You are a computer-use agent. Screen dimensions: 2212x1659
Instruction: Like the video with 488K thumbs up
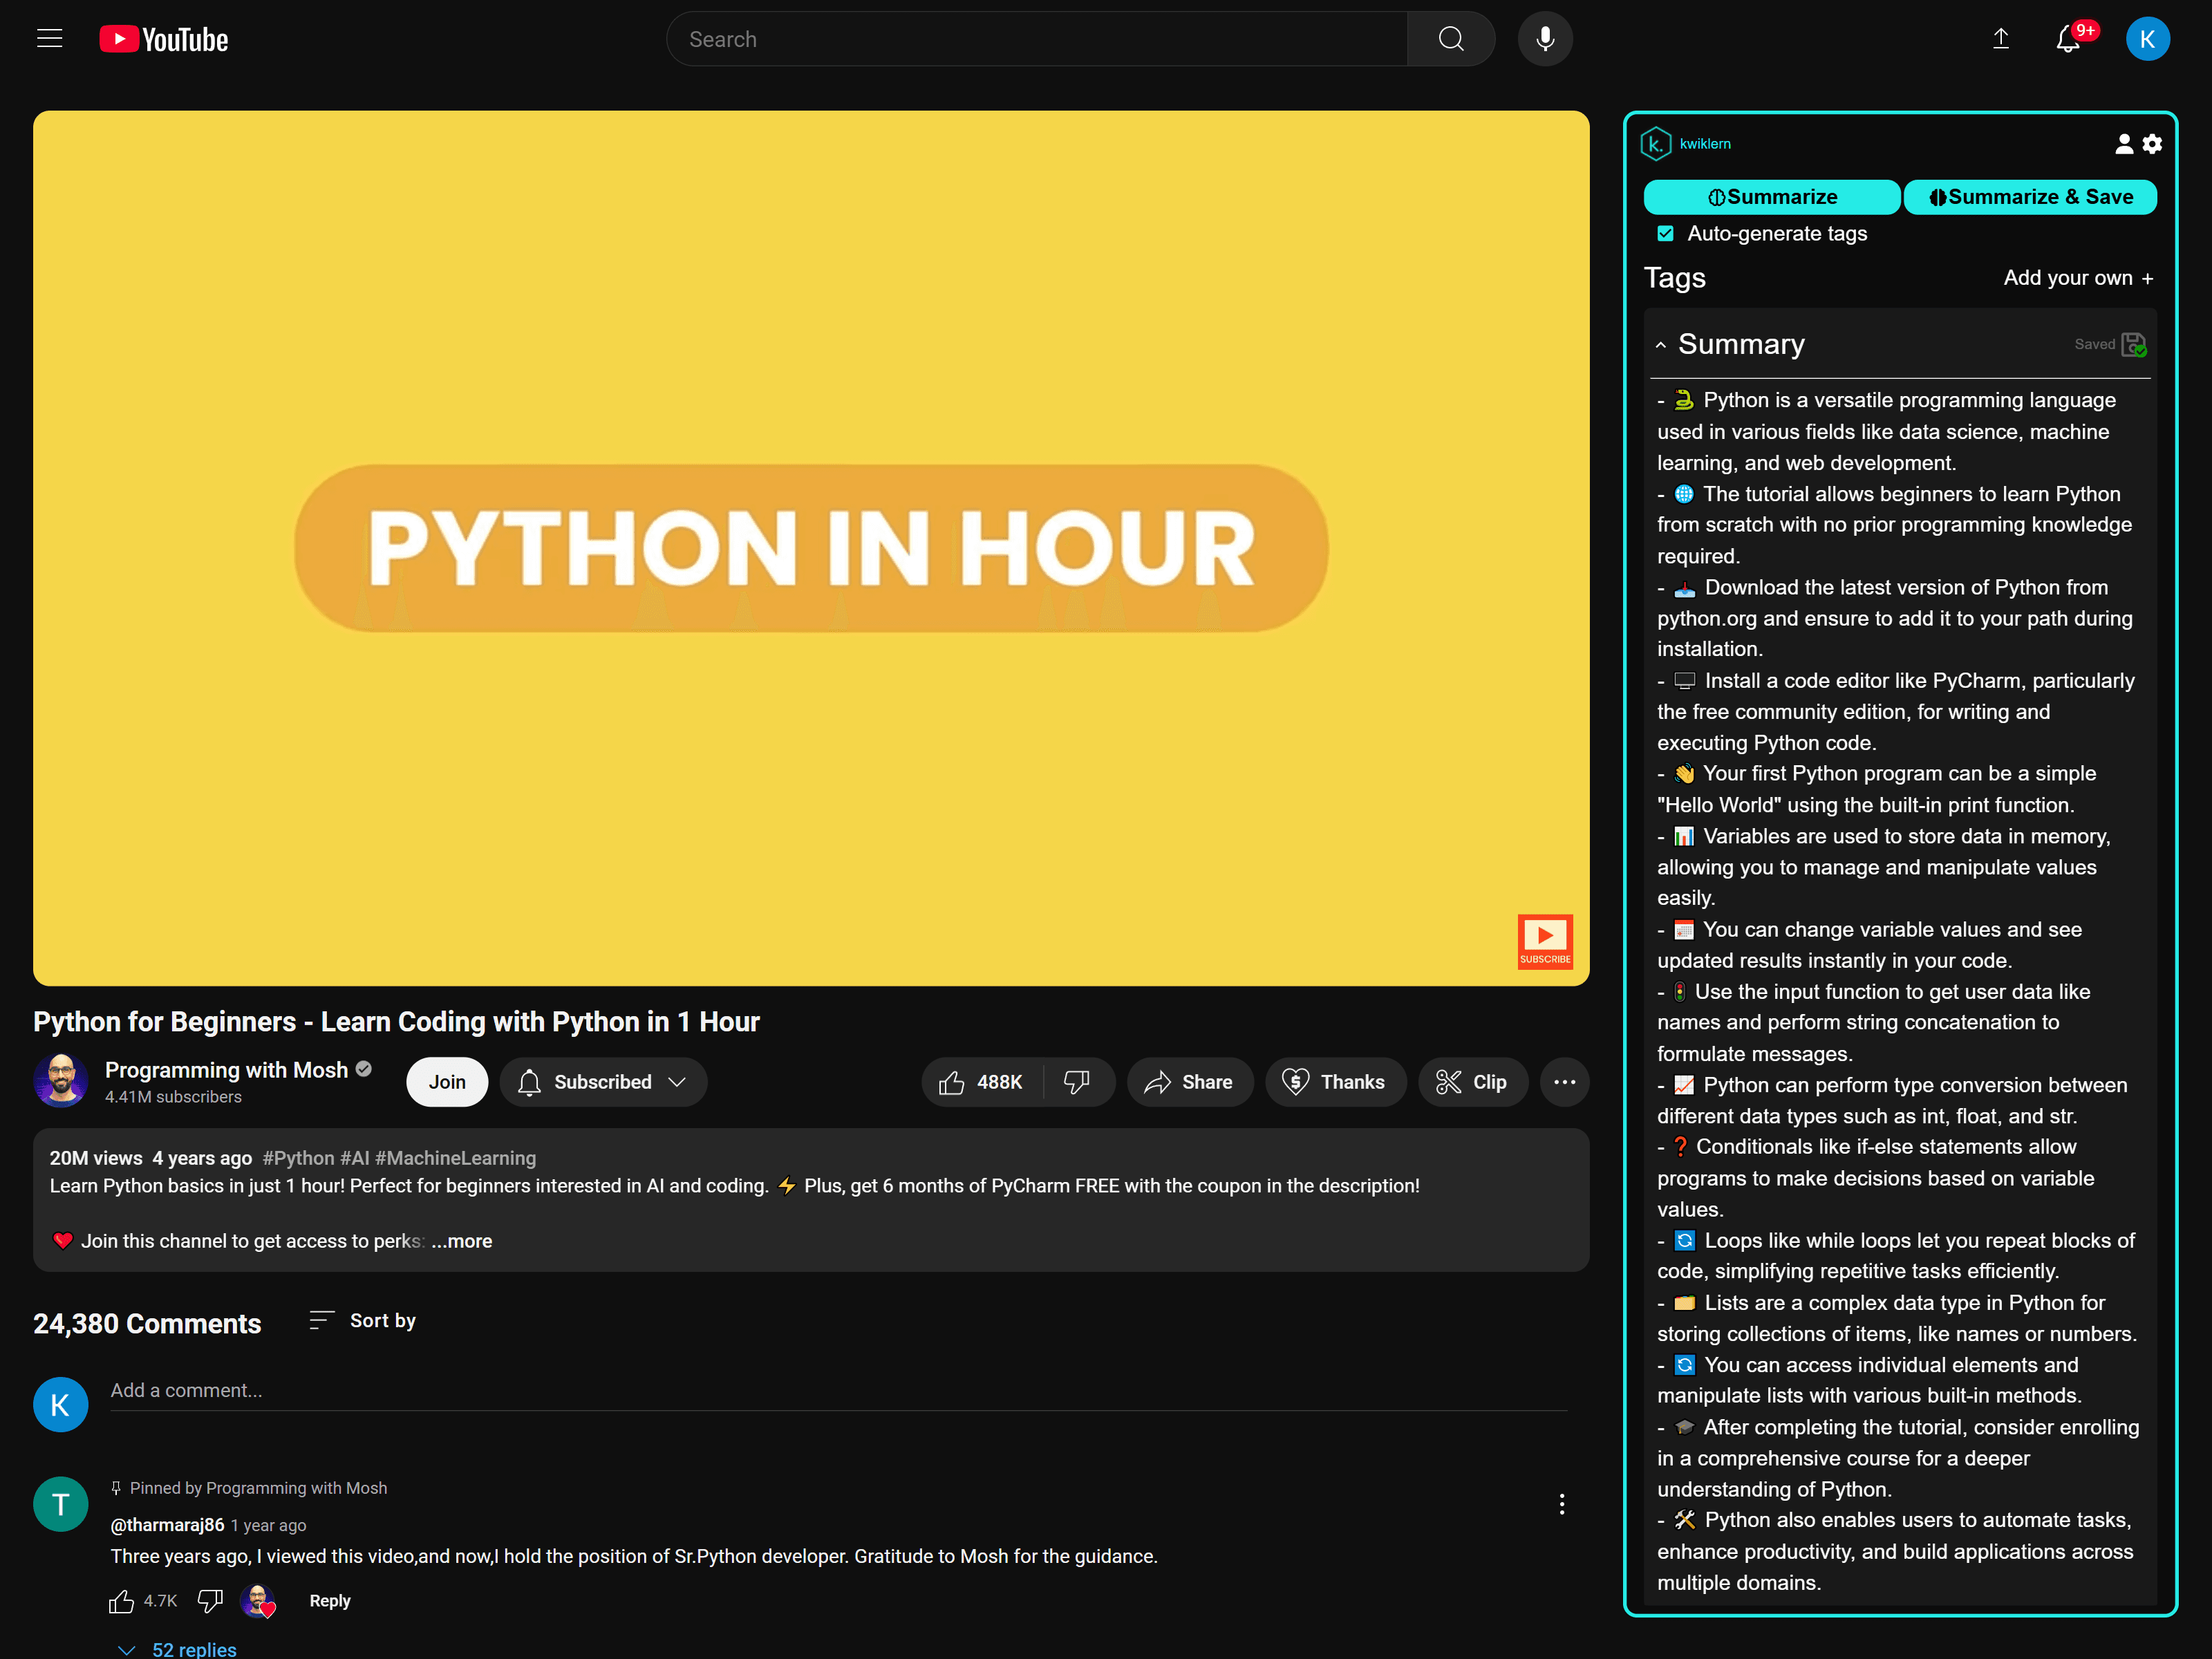[981, 1082]
